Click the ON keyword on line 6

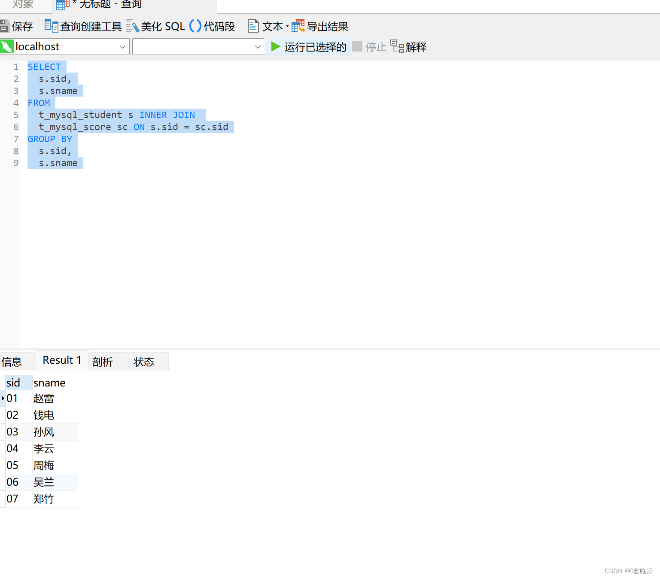[139, 127]
